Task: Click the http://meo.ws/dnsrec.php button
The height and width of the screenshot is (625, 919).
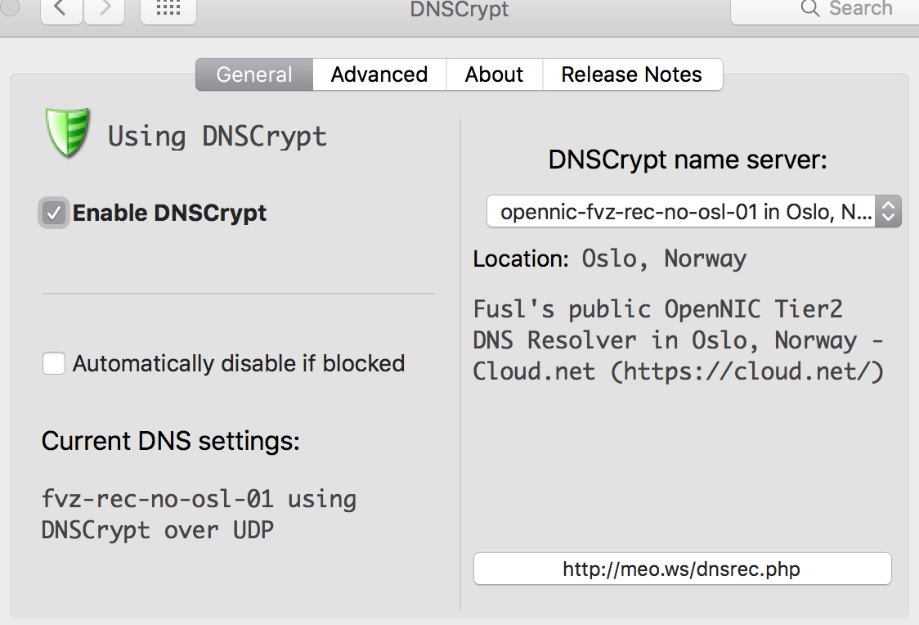Action: (x=682, y=569)
